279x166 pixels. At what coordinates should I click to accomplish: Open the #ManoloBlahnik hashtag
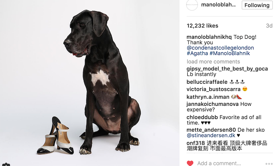(230, 53)
